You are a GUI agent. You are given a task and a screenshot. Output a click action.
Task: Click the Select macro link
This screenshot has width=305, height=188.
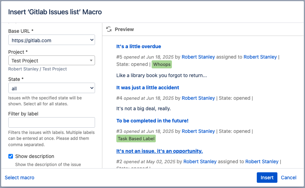pyautogui.click(x=20, y=178)
